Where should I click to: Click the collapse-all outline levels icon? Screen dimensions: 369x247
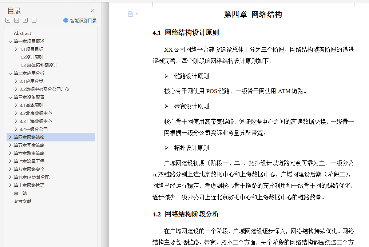click(x=16, y=20)
